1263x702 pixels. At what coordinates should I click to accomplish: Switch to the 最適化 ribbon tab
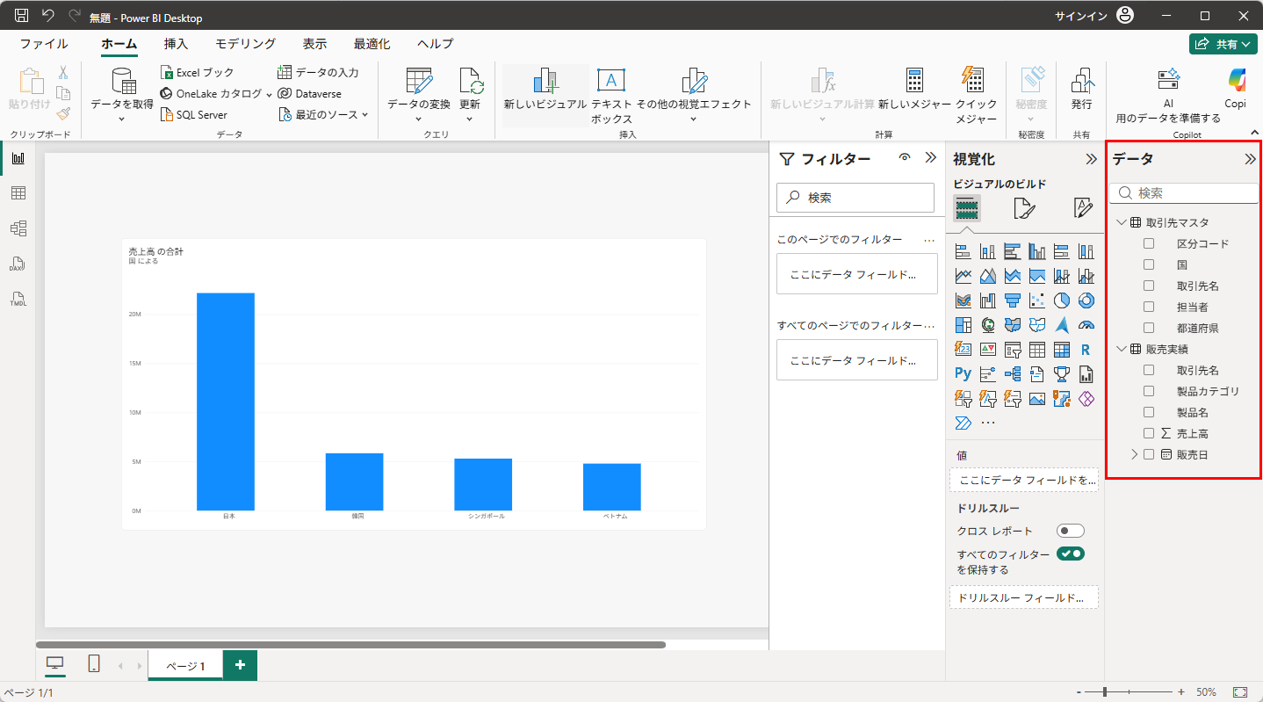(x=372, y=44)
